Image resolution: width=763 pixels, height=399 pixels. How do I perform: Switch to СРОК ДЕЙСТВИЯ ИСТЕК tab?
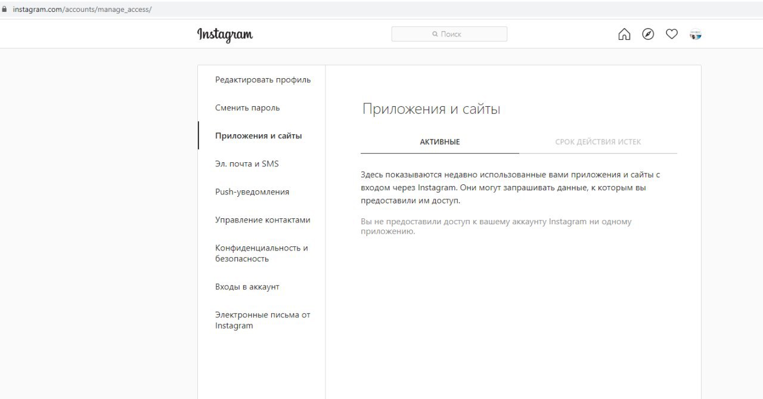(598, 142)
